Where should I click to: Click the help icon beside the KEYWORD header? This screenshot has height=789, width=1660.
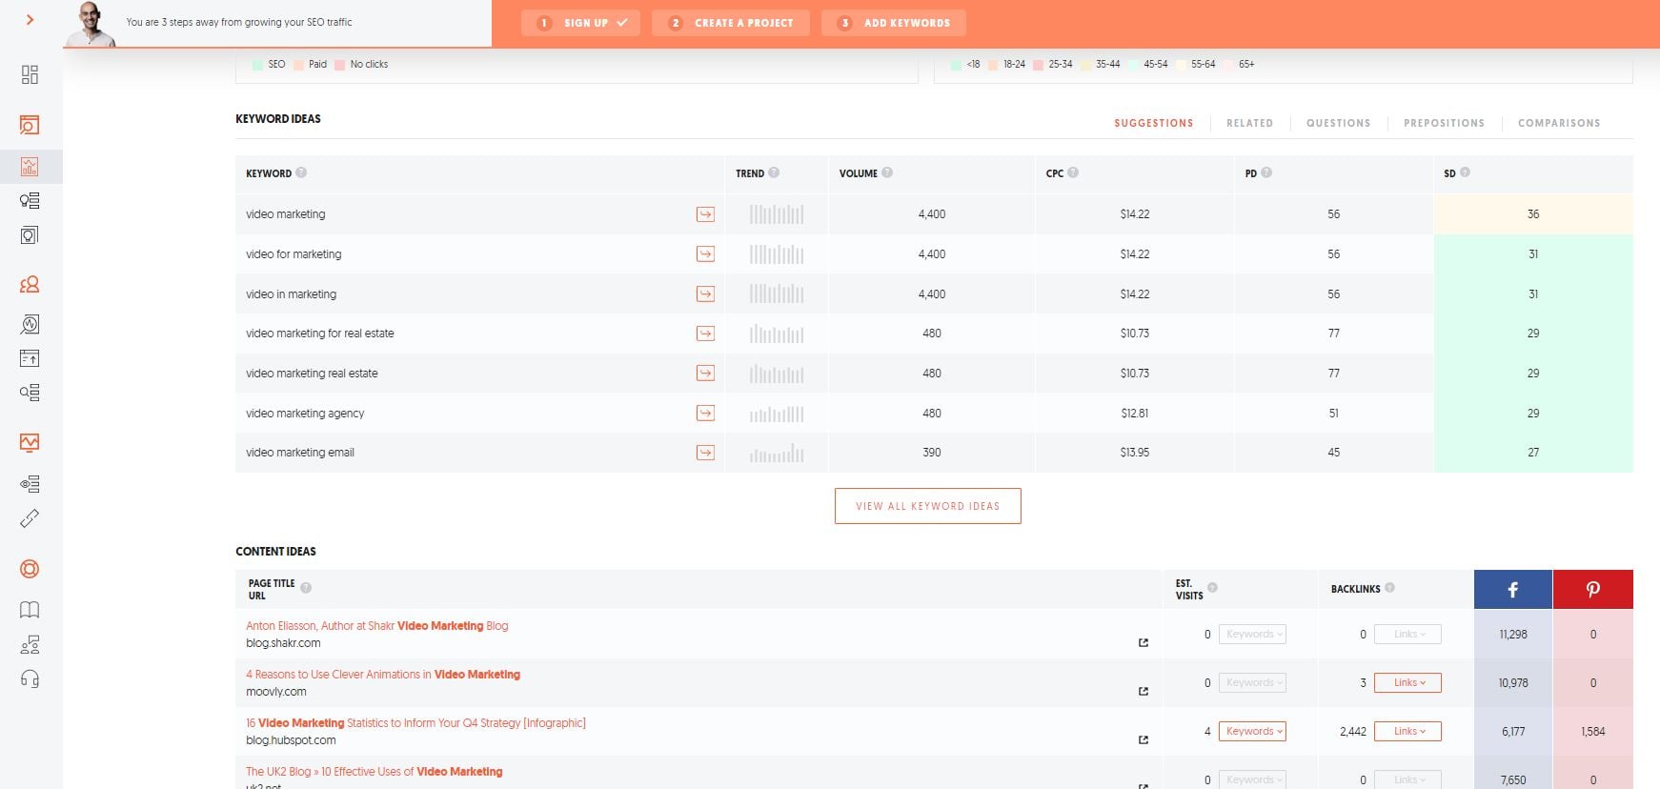[x=301, y=173]
